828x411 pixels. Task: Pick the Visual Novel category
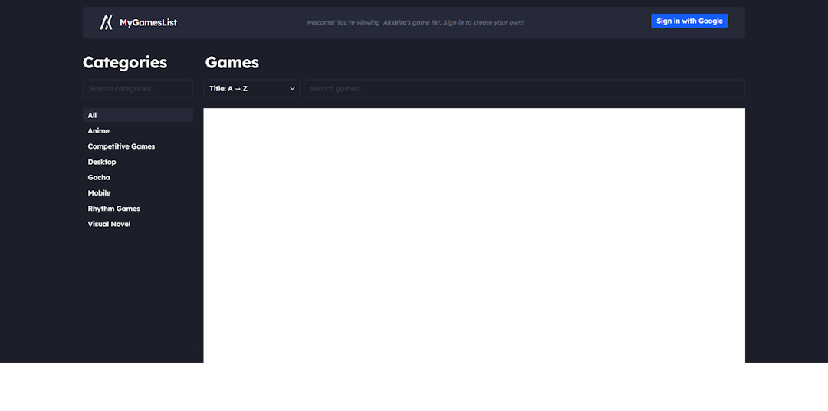tap(109, 225)
